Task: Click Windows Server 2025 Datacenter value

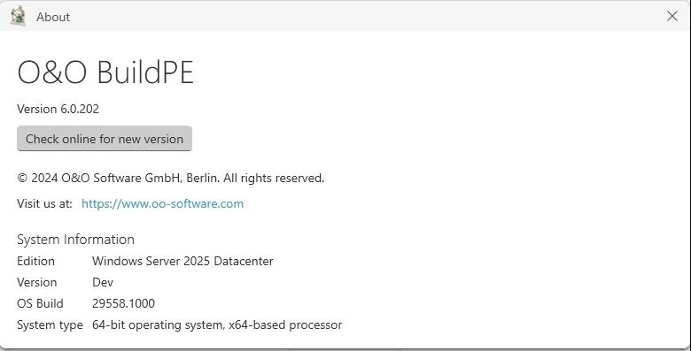Action: [x=182, y=261]
